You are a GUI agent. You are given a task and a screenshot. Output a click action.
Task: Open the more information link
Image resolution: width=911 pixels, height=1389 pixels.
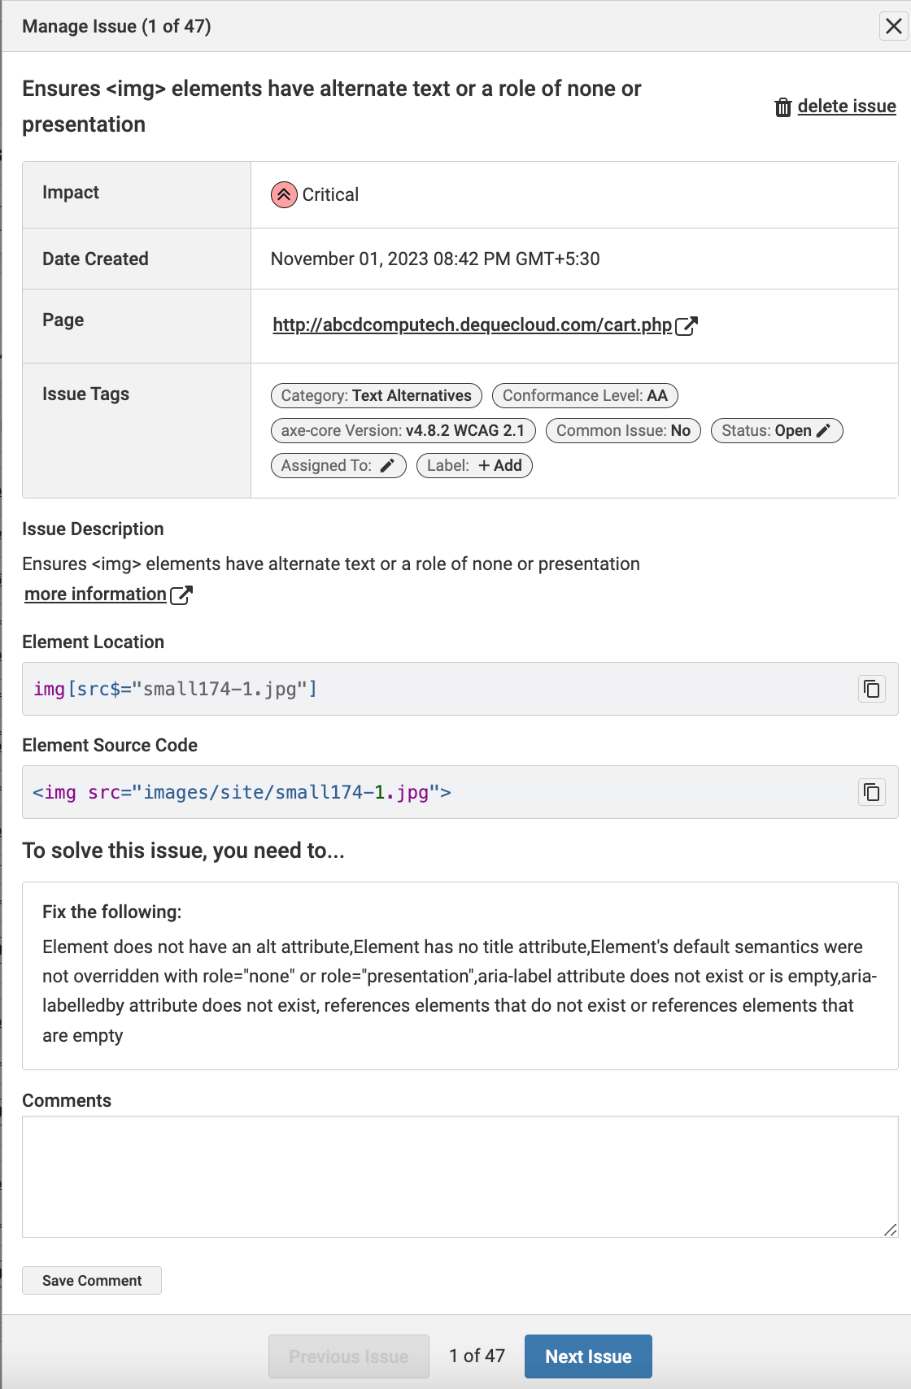95,594
